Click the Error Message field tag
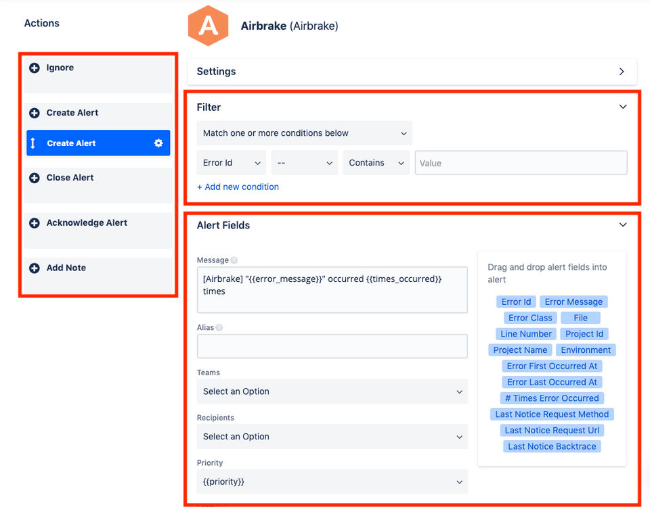Screen dimensions: 650x507 click(x=573, y=302)
